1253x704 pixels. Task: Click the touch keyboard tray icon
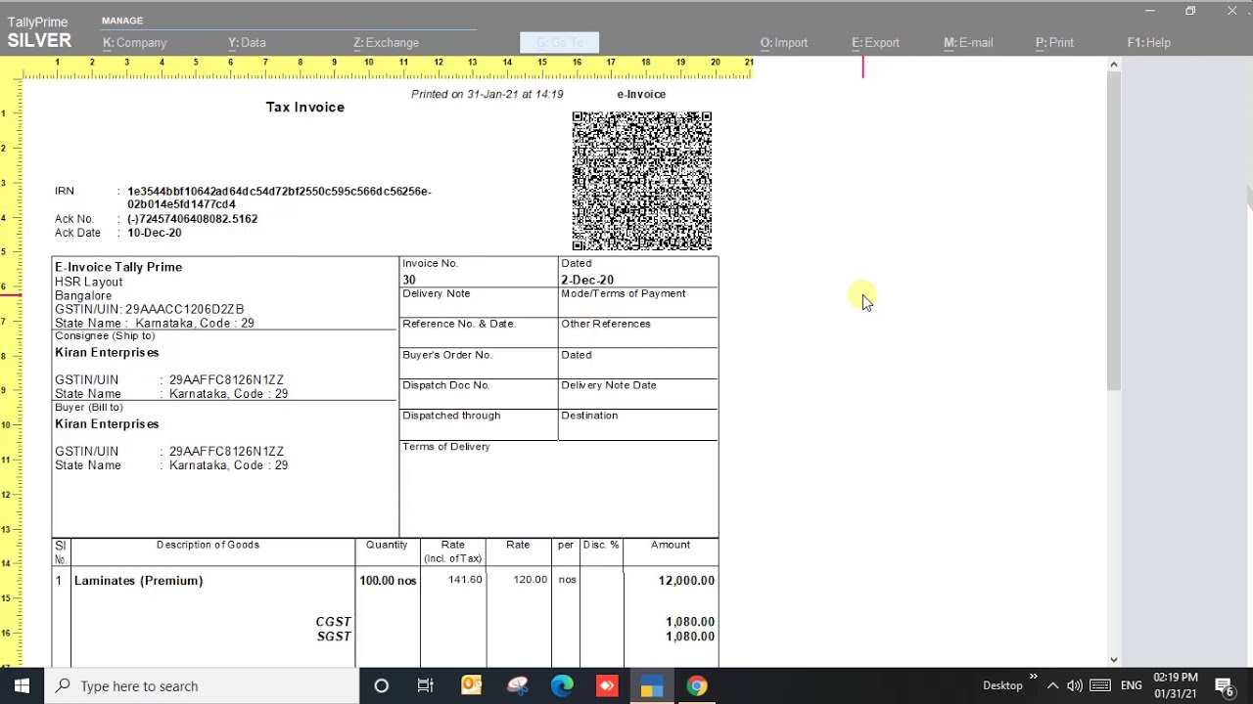pyautogui.click(x=1099, y=686)
